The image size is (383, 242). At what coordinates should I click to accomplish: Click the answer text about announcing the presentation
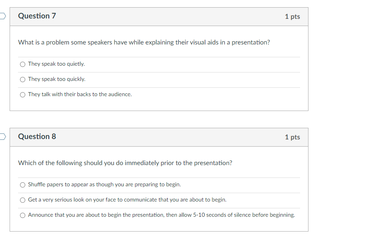pos(161,215)
